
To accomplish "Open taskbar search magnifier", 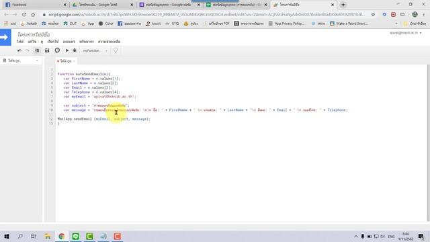I will 20,236.
